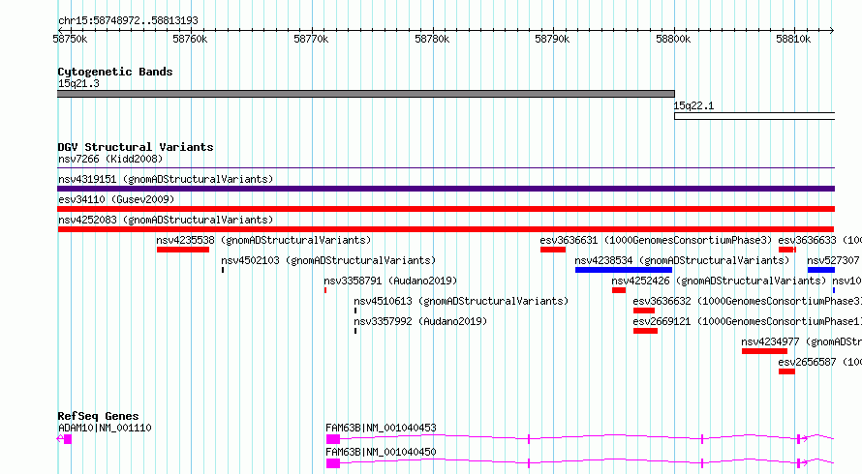Click the nsv3357992 (Audano2019) label
Image resolution: width=862 pixels, height=474 pixels.
coord(420,321)
